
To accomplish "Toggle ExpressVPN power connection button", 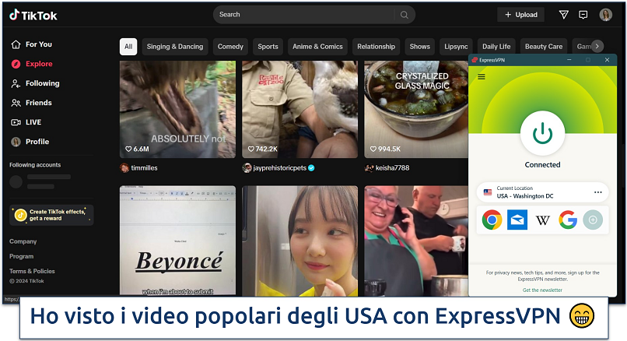I will pyautogui.click(x=542, y=133).
